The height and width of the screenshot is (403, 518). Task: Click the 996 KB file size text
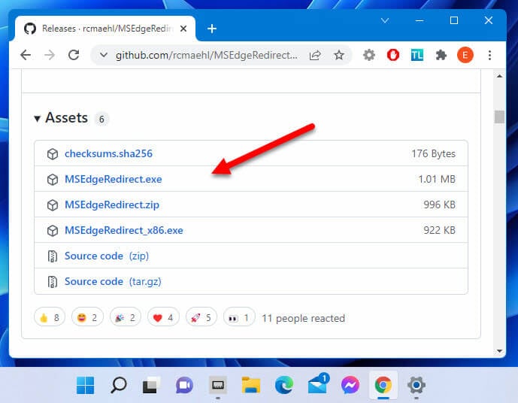(x=439, y=205)
